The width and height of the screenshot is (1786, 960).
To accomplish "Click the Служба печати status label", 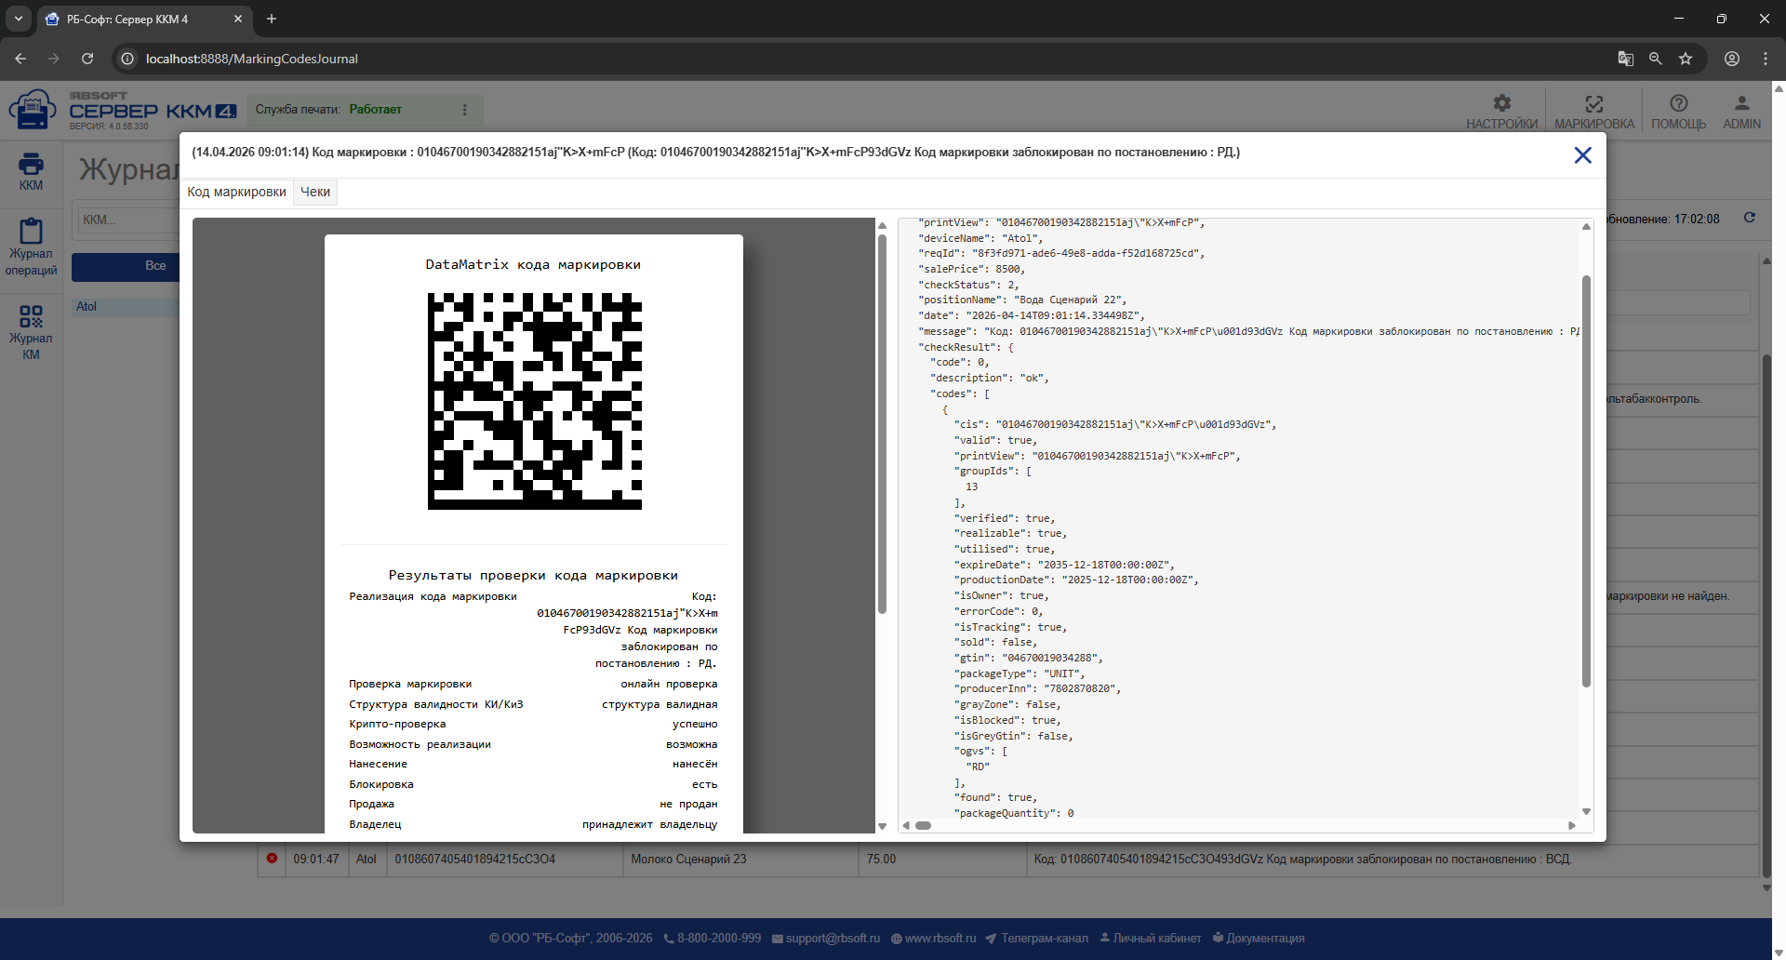I will 328,110.
